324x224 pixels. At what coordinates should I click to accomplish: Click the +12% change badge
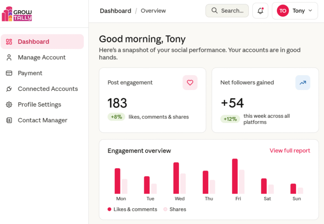click(230, 119)
